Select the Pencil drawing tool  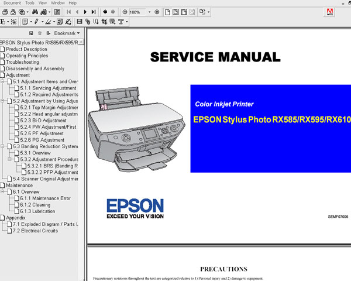(36, 22)
